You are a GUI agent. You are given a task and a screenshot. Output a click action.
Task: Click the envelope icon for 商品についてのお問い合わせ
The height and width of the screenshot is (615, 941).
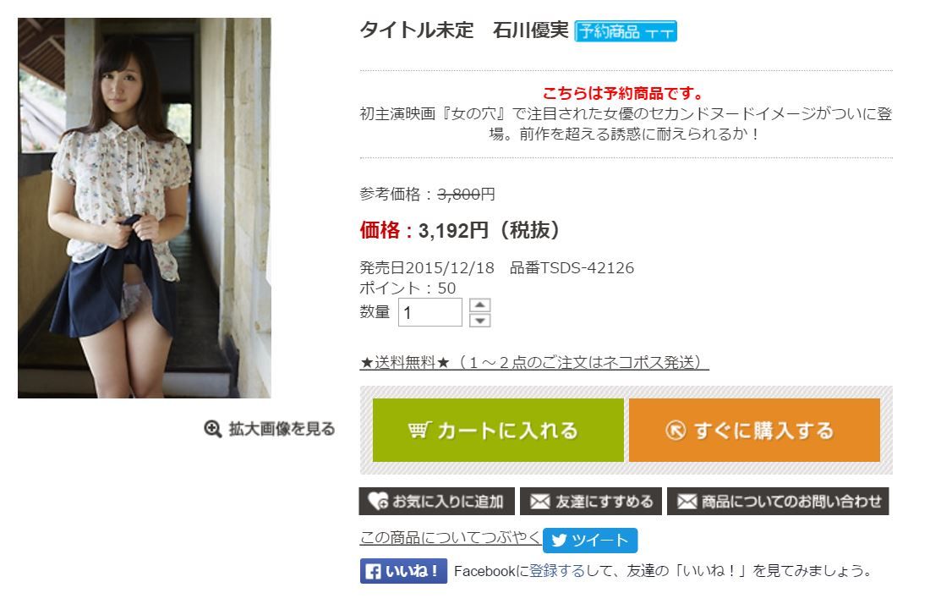point(687,502)
